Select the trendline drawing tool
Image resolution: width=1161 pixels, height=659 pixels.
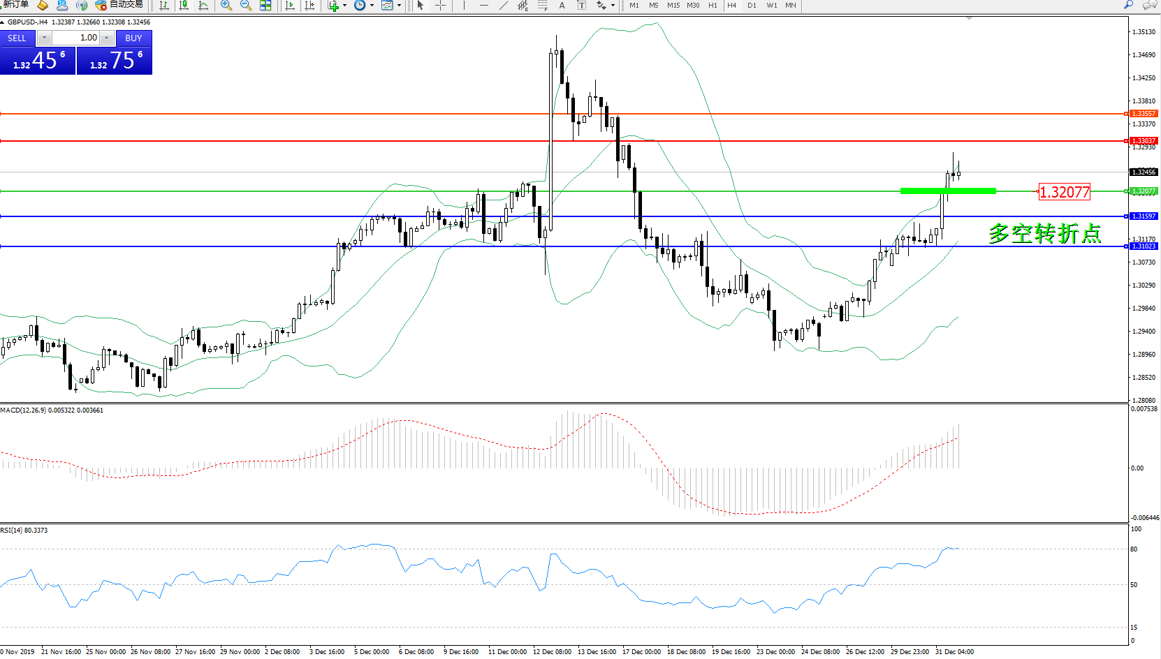tap(503, 6)
